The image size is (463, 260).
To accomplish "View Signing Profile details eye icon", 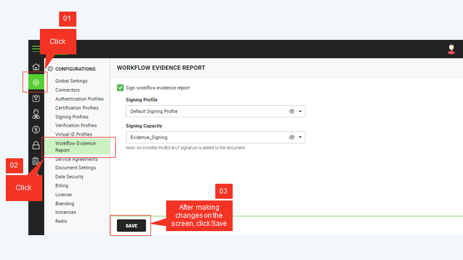I will click(x=292, y=112).
